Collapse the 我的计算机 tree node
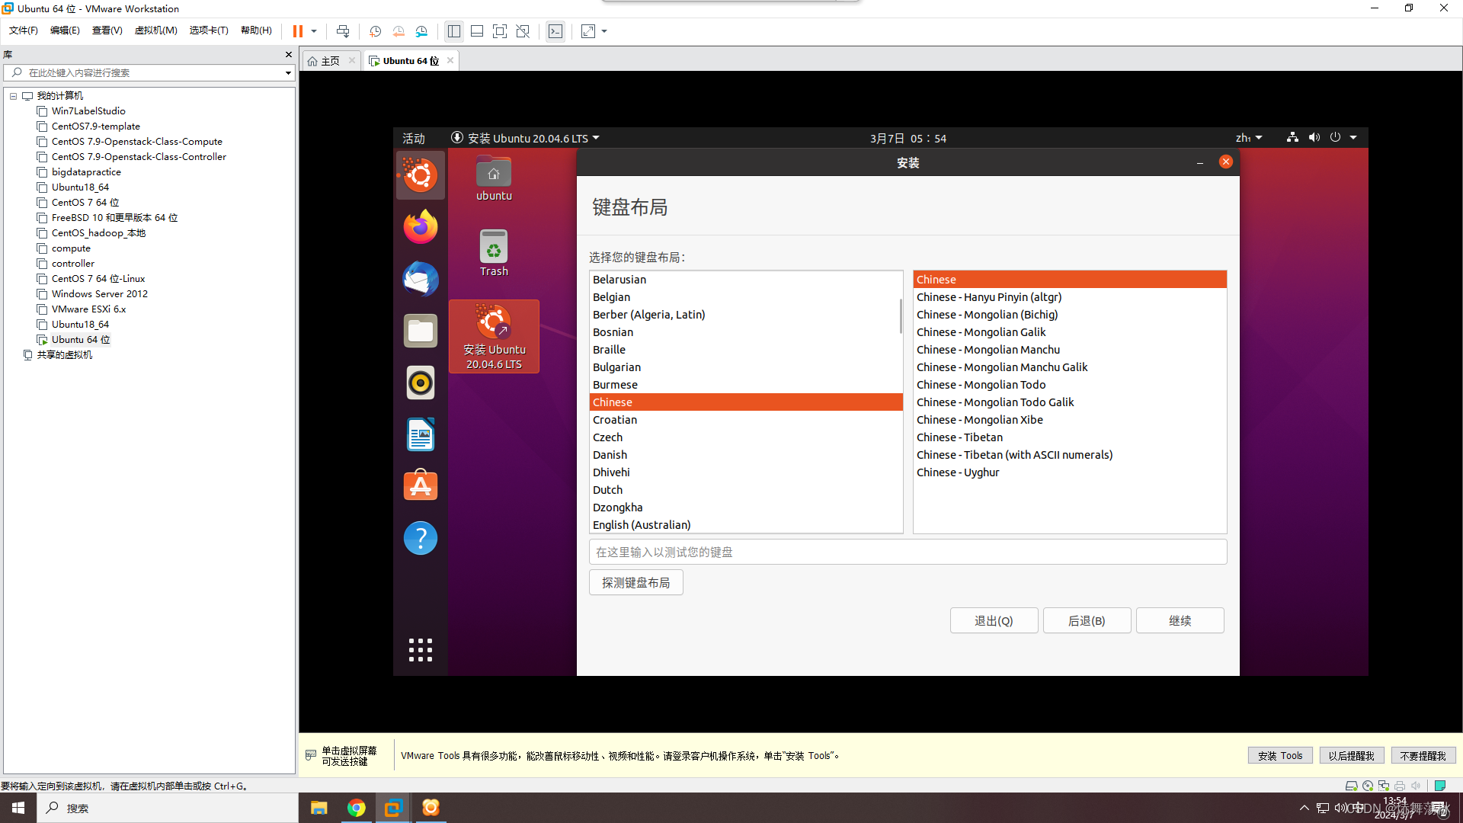 pos(13,96)
